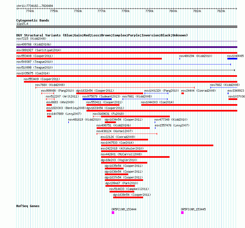Click dgv199n67 (Park2010) label

[x=122, y=183]
